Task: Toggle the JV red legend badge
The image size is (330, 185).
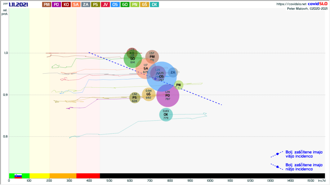Action: [105, 4]
